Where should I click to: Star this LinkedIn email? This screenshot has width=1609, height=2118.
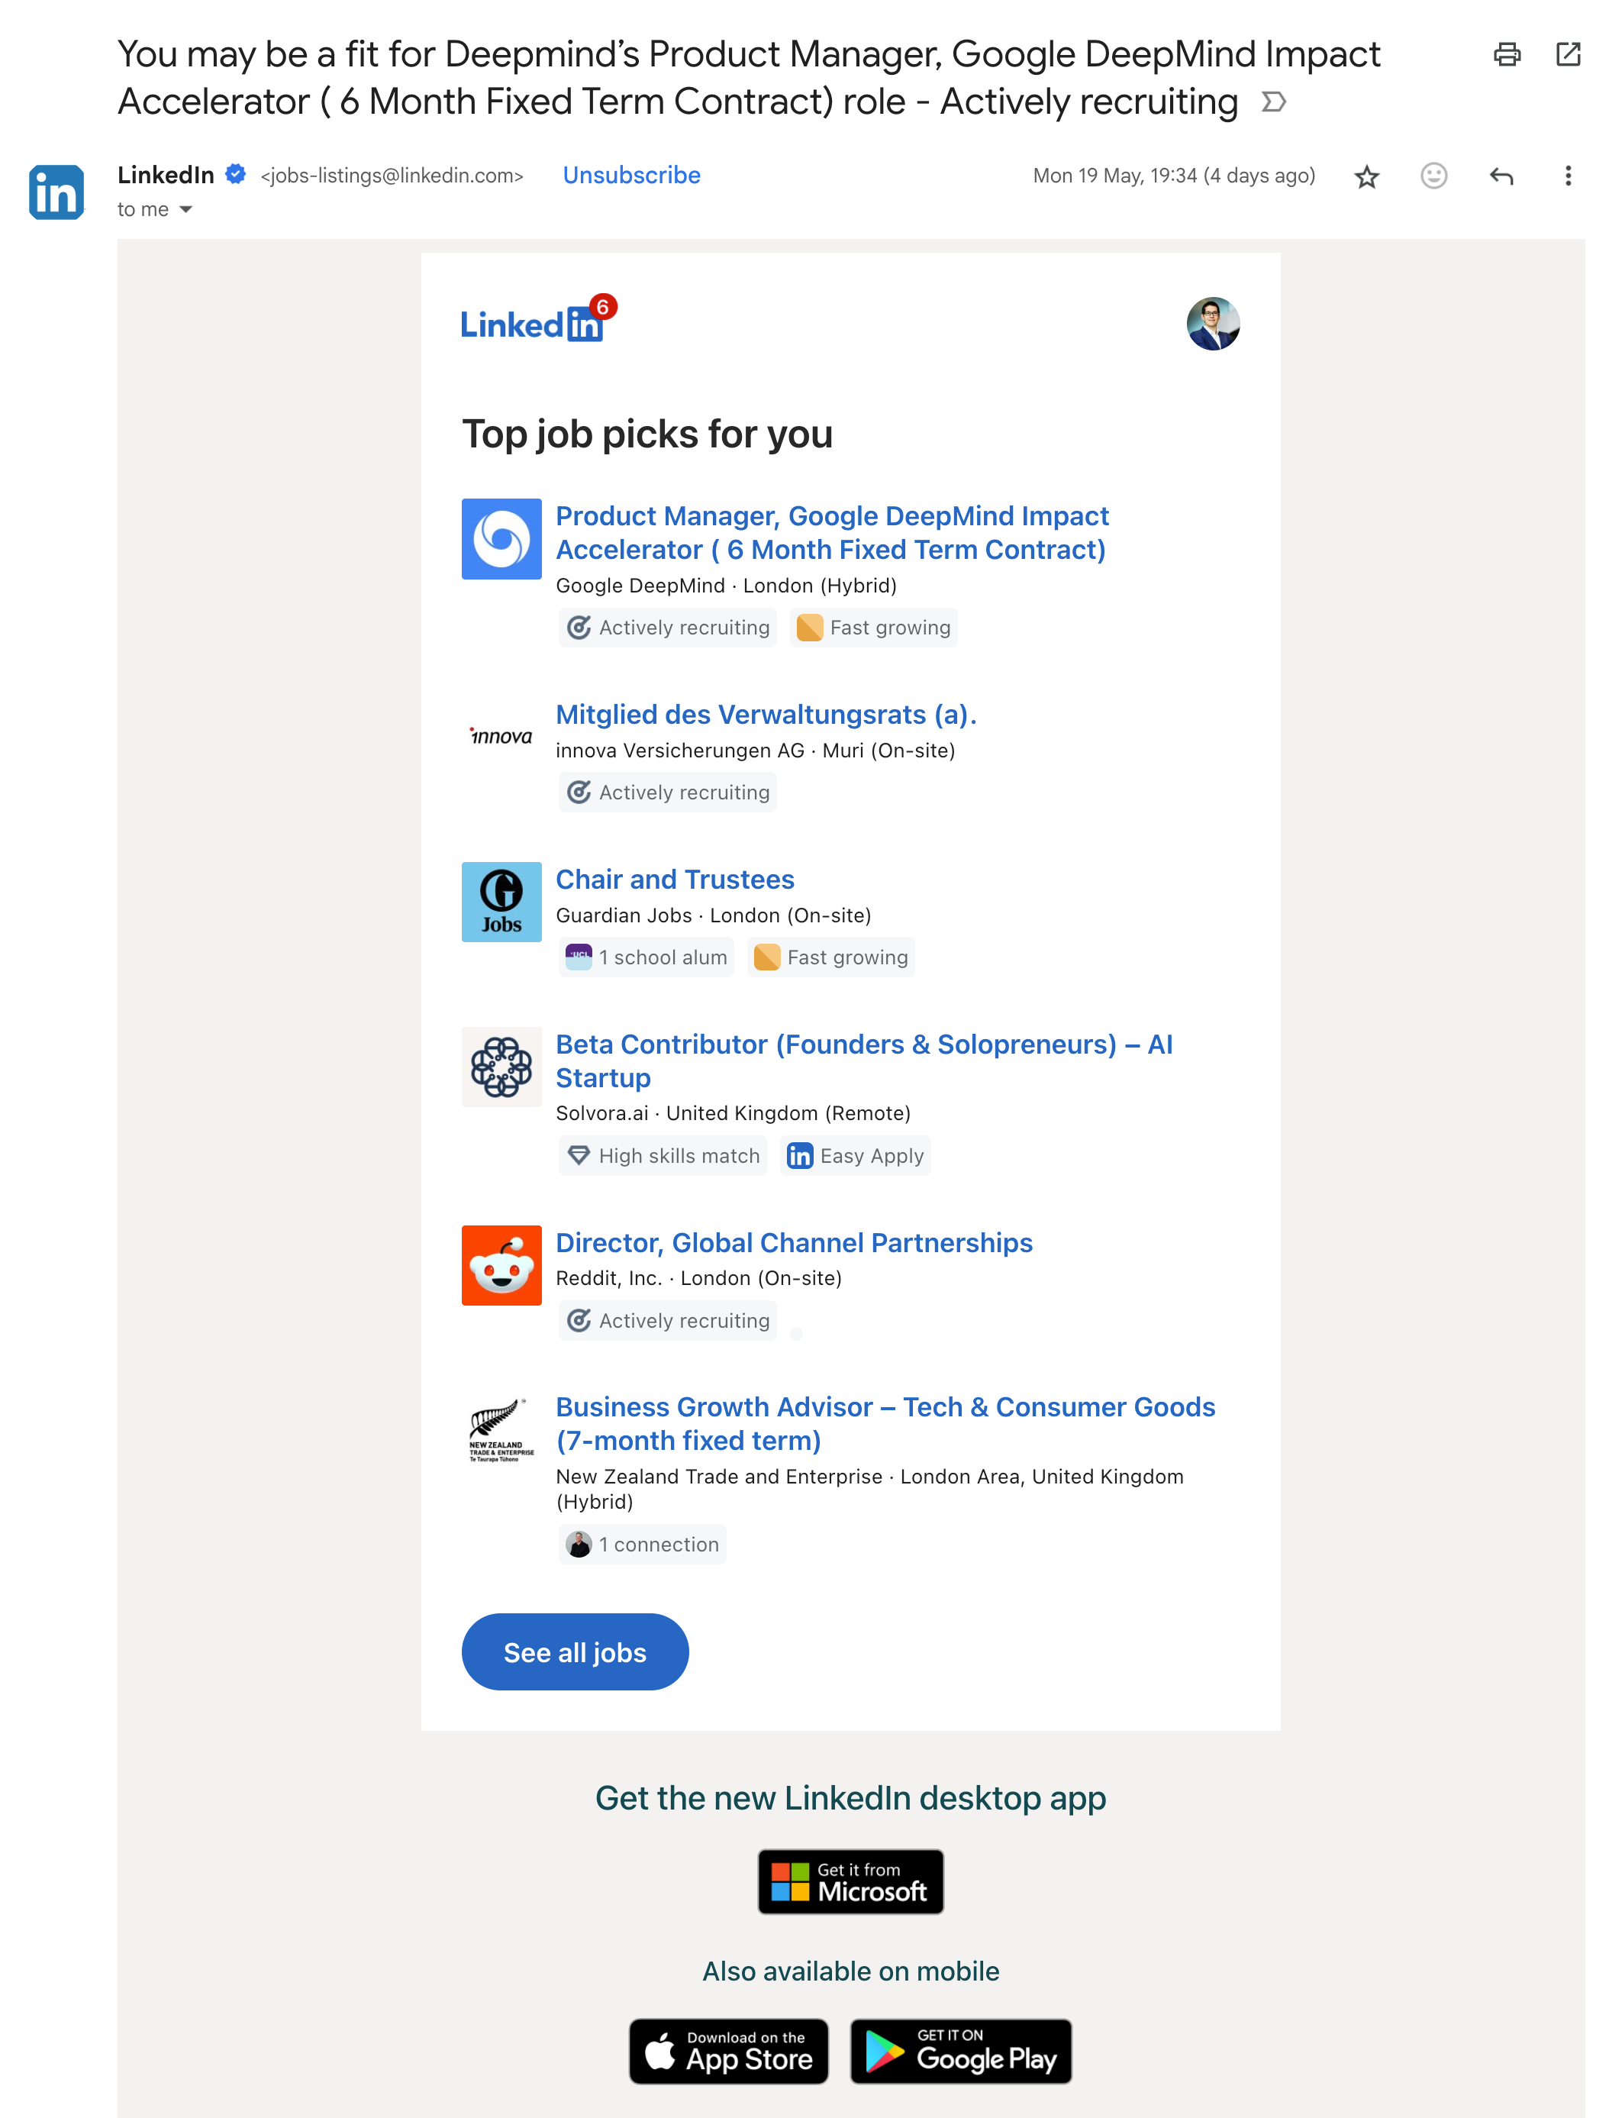tap(1367, 176)
